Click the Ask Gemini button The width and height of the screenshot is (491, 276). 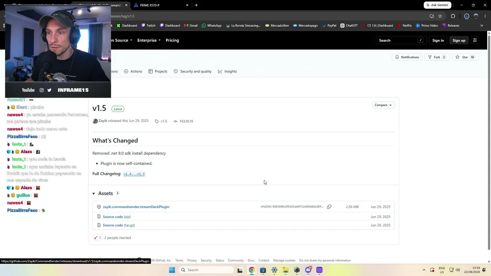[x=437, y=5]
